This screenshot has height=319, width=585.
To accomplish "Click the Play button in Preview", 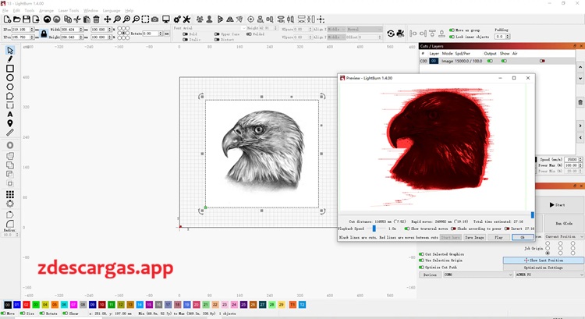I will [x=499, y=237].
